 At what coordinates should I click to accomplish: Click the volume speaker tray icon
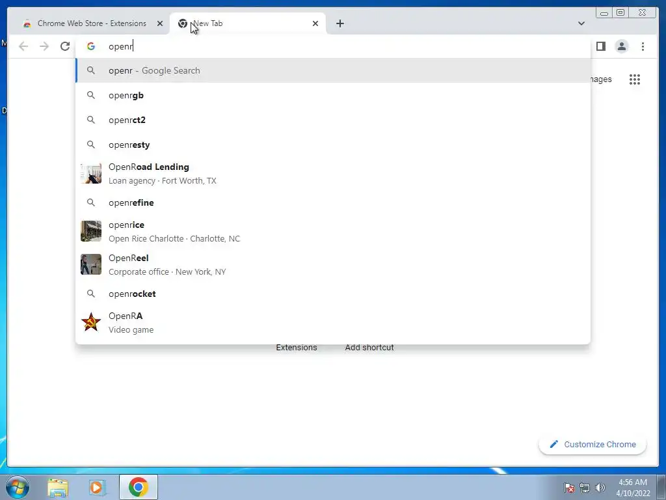(600, 488)
